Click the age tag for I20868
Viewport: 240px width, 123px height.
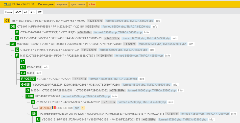point(77,108)
